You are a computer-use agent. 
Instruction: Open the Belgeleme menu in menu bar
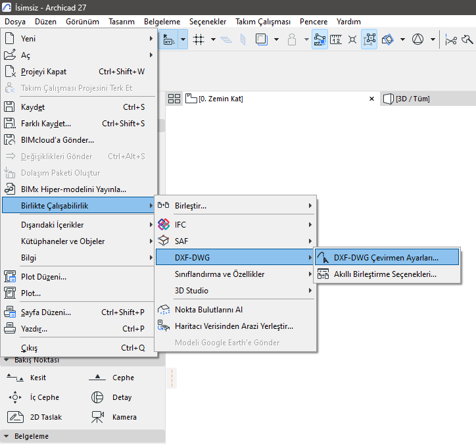pos(162,22)
